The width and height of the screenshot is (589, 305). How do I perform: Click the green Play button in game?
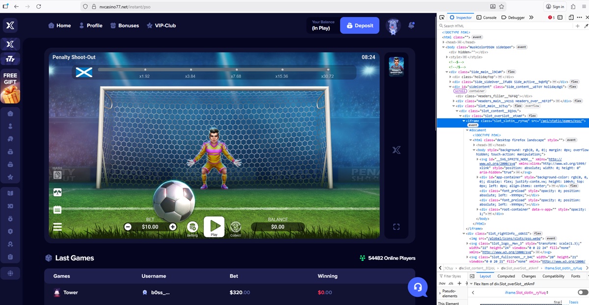[214, 226]
